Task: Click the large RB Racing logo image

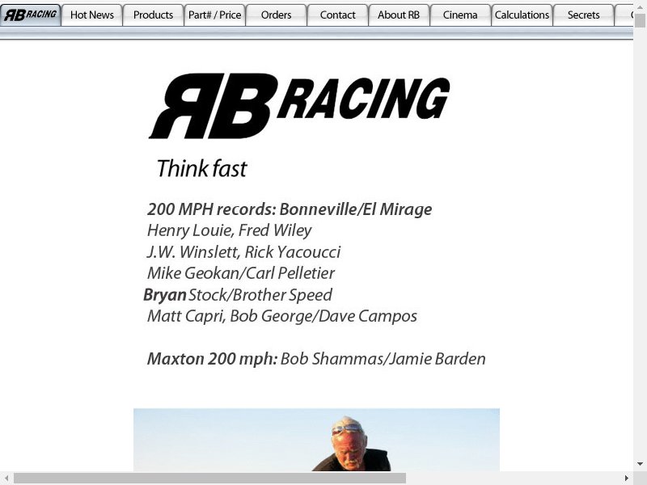Action: (x=299, y=106)
